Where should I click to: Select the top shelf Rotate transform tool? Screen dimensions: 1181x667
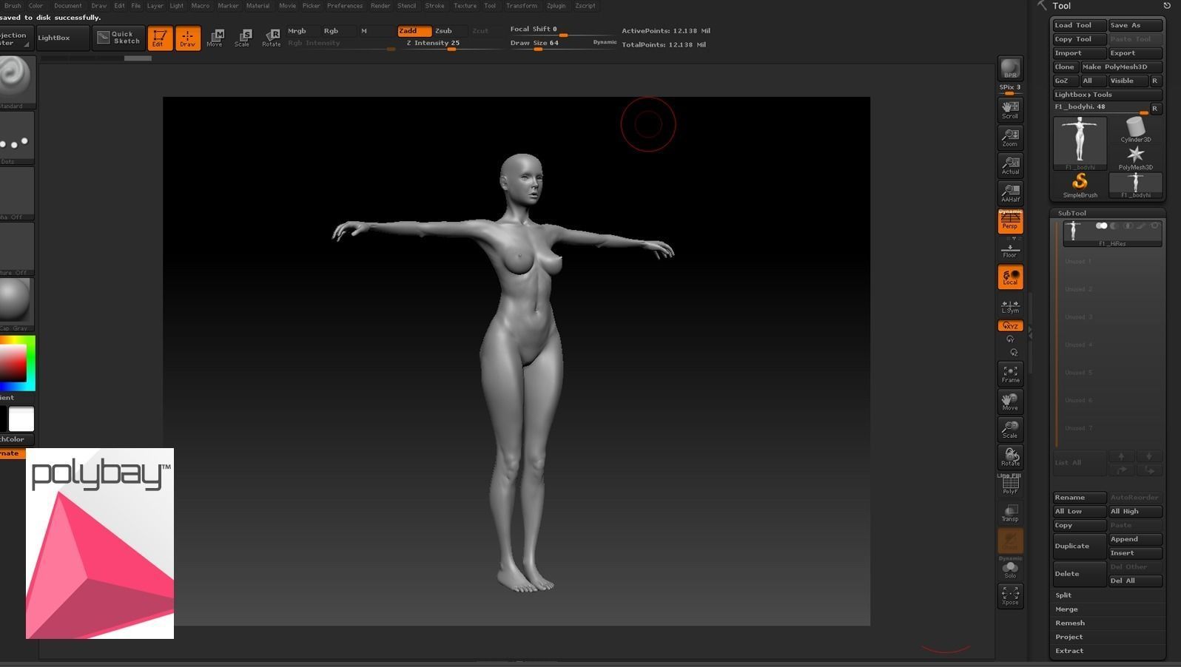(x=271, y=38)
